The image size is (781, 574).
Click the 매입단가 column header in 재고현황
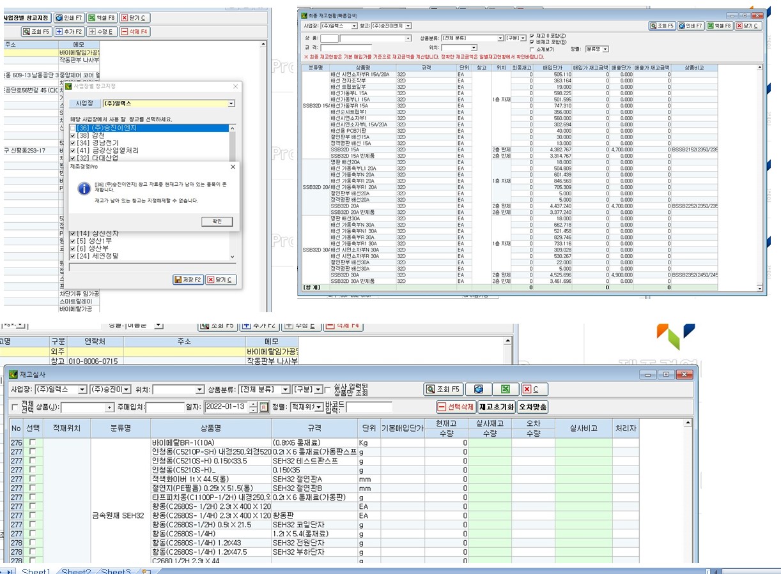click(553, 67)
